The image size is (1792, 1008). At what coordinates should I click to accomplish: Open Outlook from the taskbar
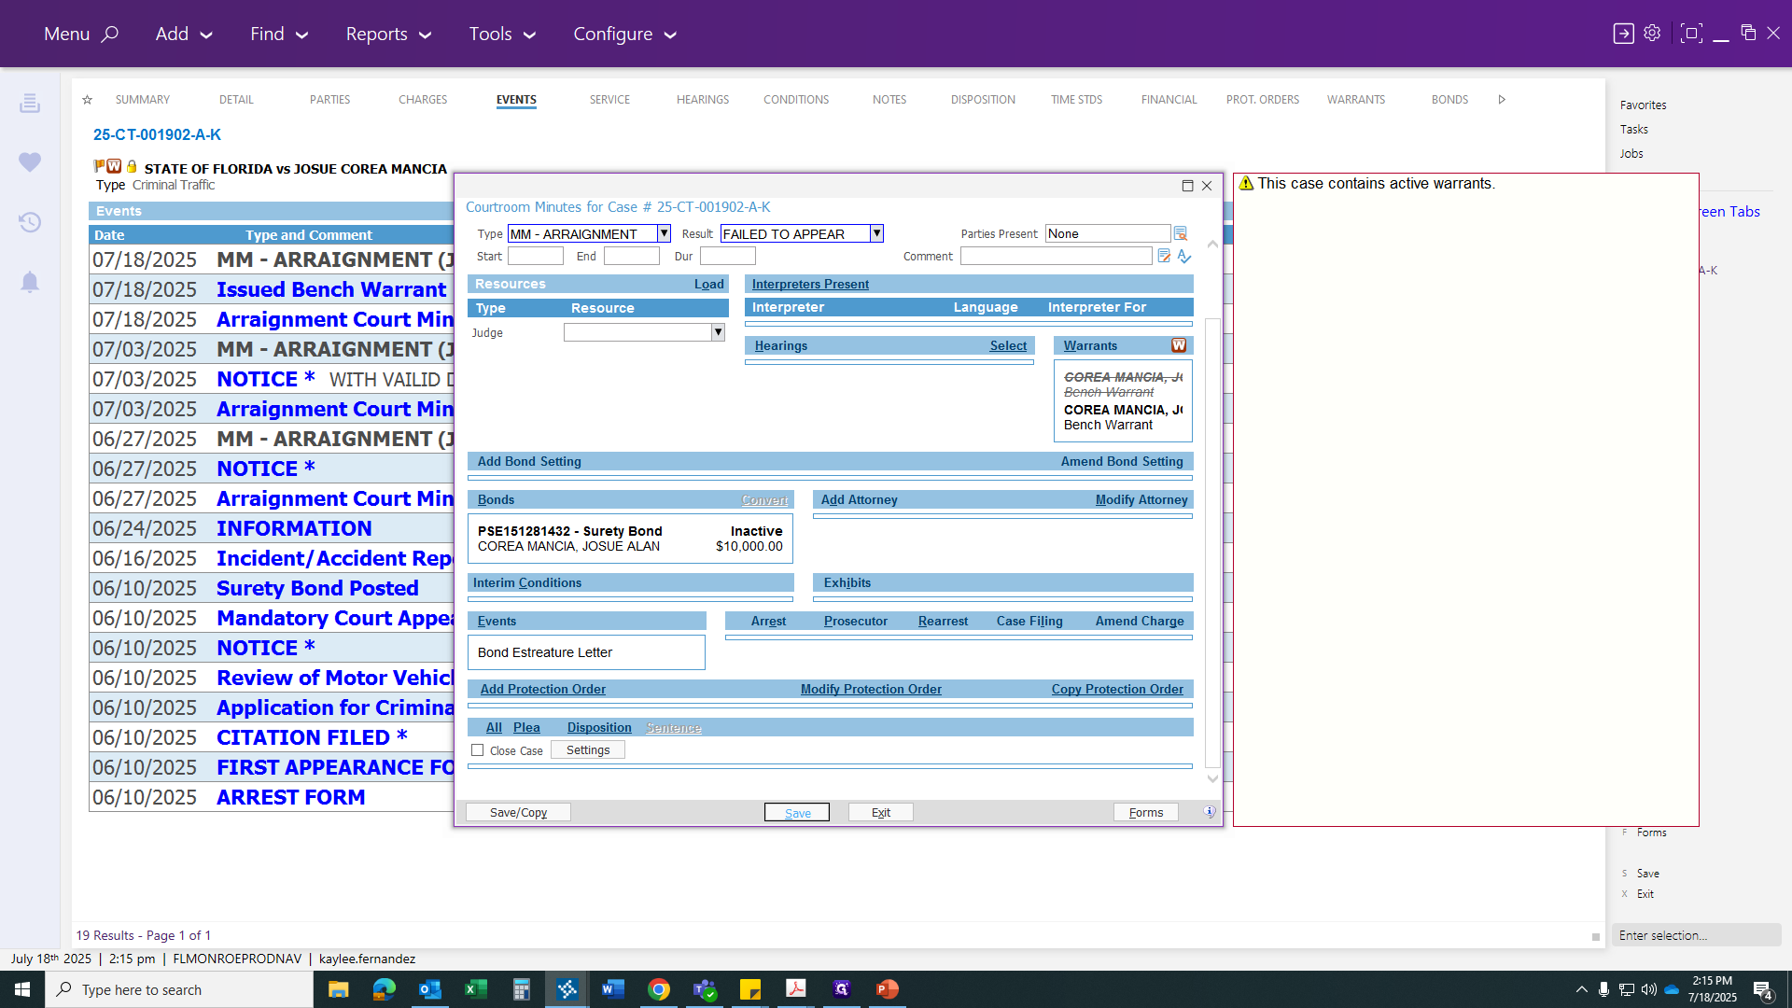[429, 989]
